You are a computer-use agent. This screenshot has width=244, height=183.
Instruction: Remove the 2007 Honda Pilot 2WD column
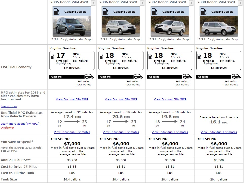(191, 3)
